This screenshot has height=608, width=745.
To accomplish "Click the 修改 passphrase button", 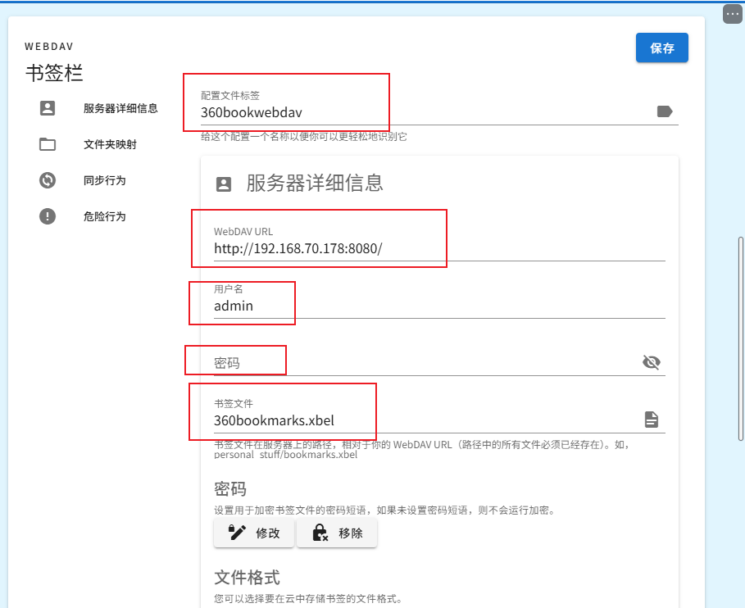I will pos(254,533).
